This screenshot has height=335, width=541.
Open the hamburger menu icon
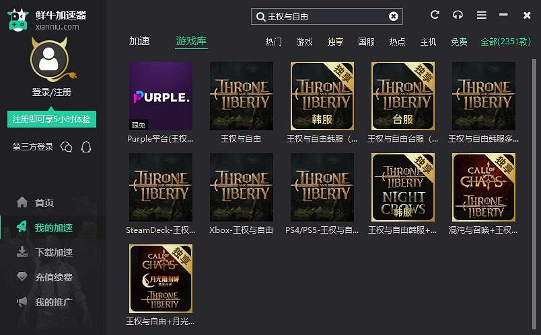481,15
